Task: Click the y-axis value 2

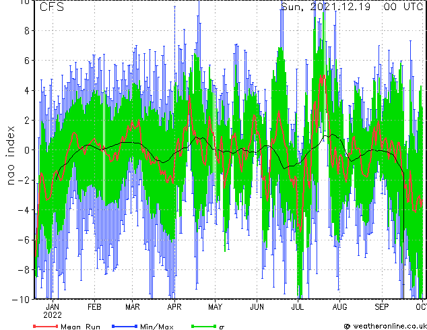Action: (x=27, y=121)
